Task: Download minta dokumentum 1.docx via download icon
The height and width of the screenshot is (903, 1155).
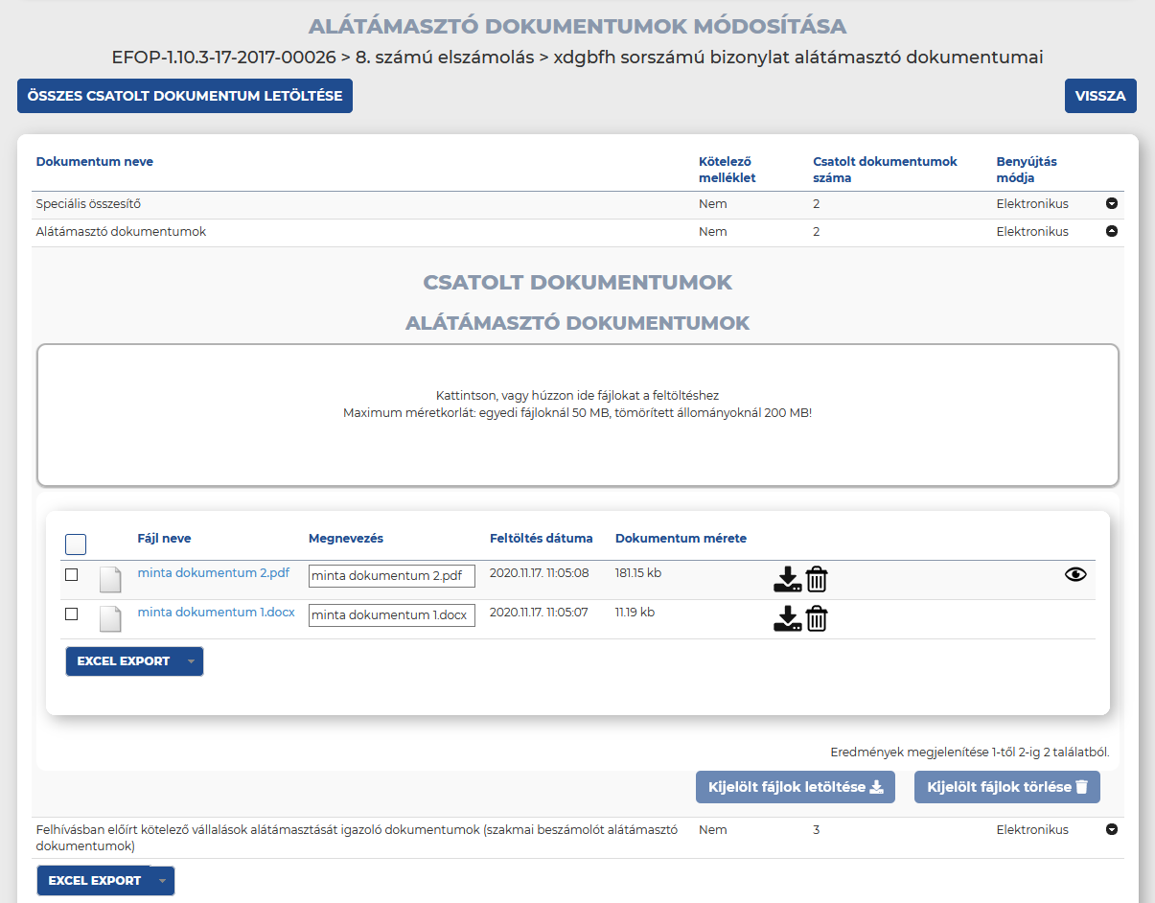Action: coord(787,618)
